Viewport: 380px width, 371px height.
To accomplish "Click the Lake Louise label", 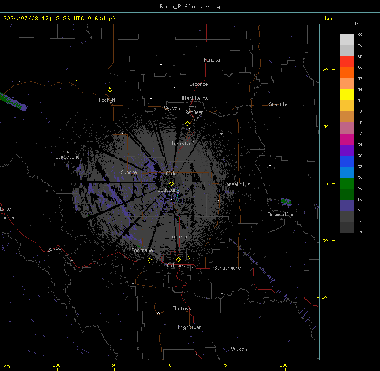I will point(7,213).
